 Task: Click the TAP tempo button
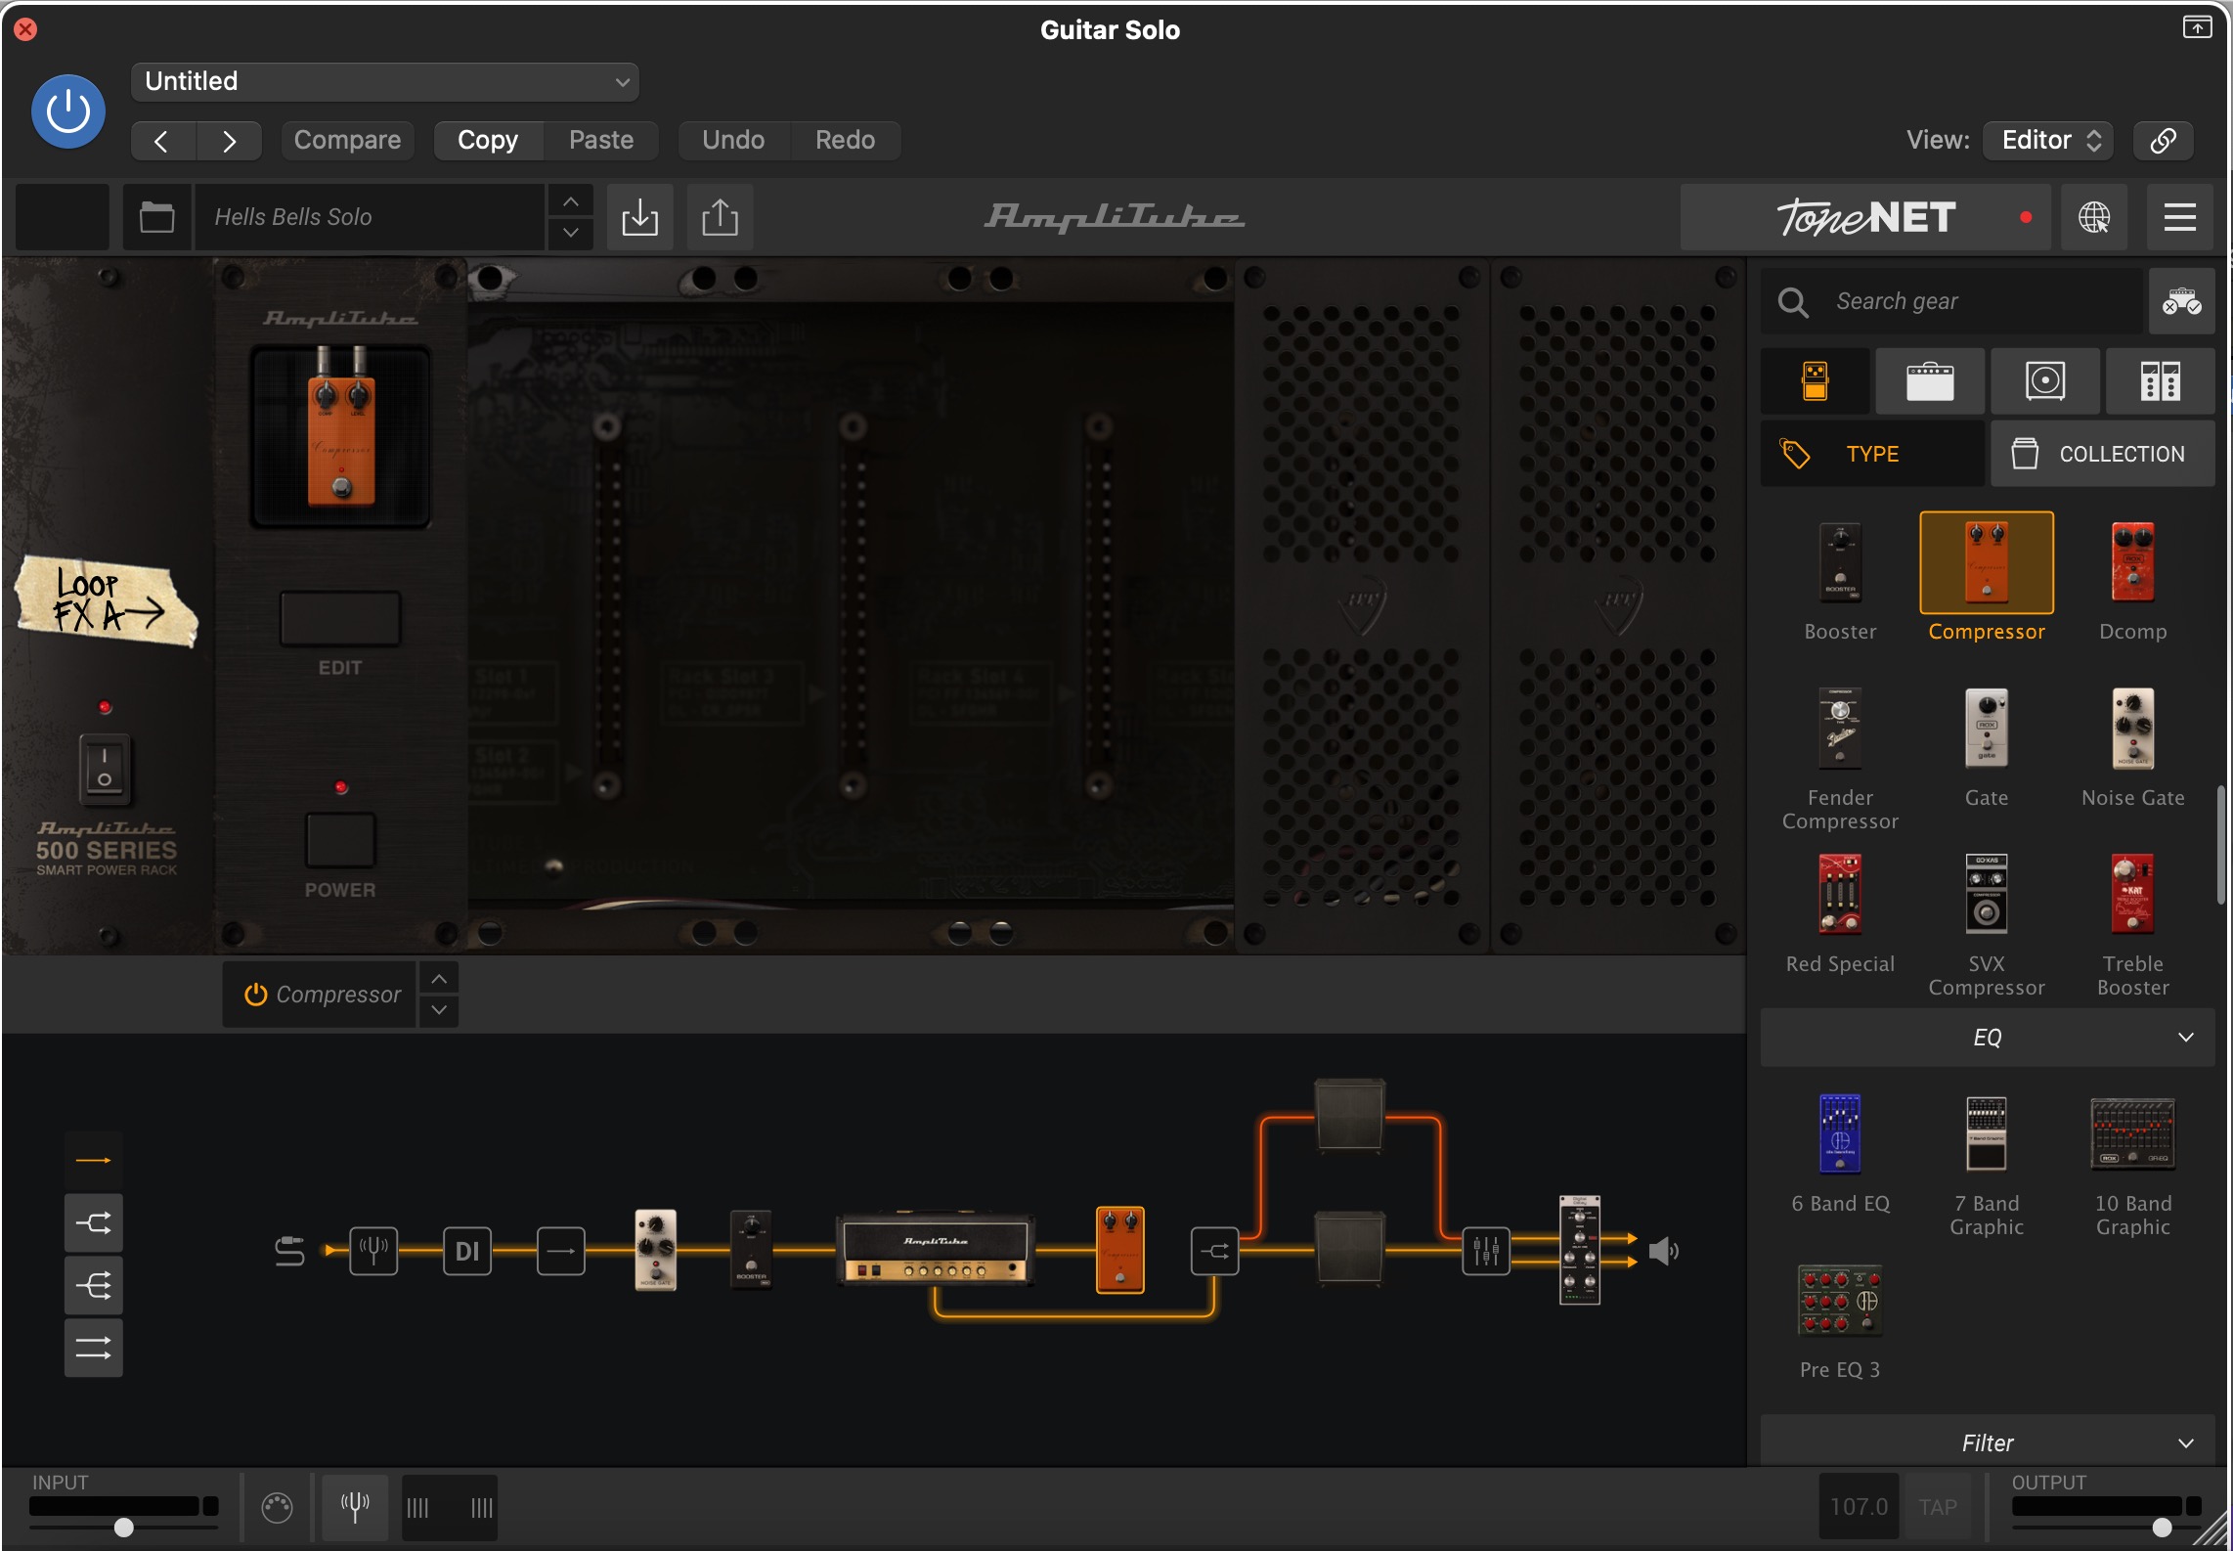coord(1938,1507)
